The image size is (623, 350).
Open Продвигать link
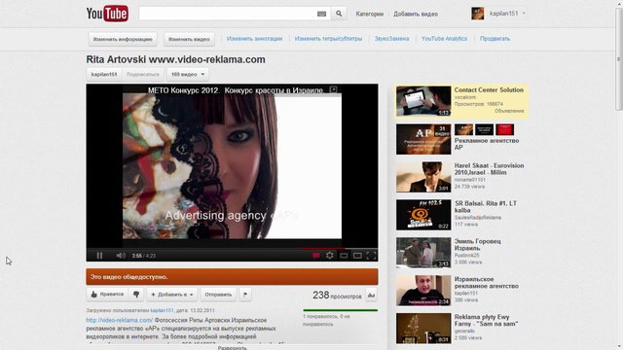point(495,39)
